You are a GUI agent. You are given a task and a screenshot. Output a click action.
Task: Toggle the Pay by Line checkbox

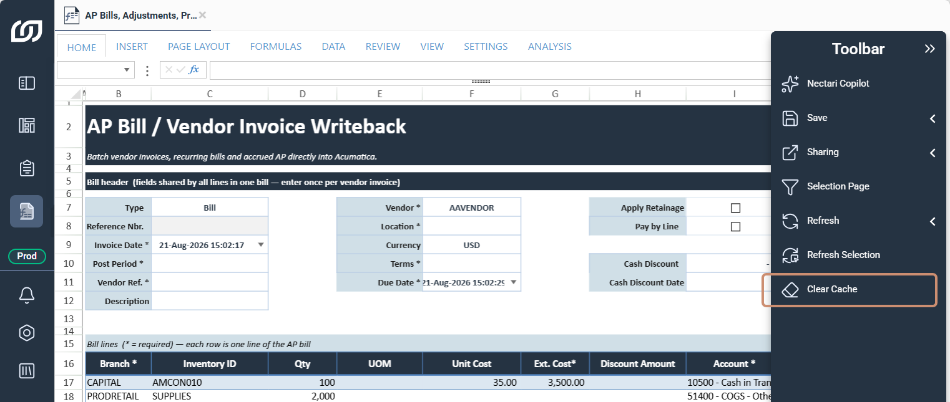(x=735, y=227)
